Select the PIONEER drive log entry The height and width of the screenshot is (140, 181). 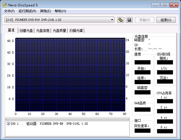[x=50, y=124]
